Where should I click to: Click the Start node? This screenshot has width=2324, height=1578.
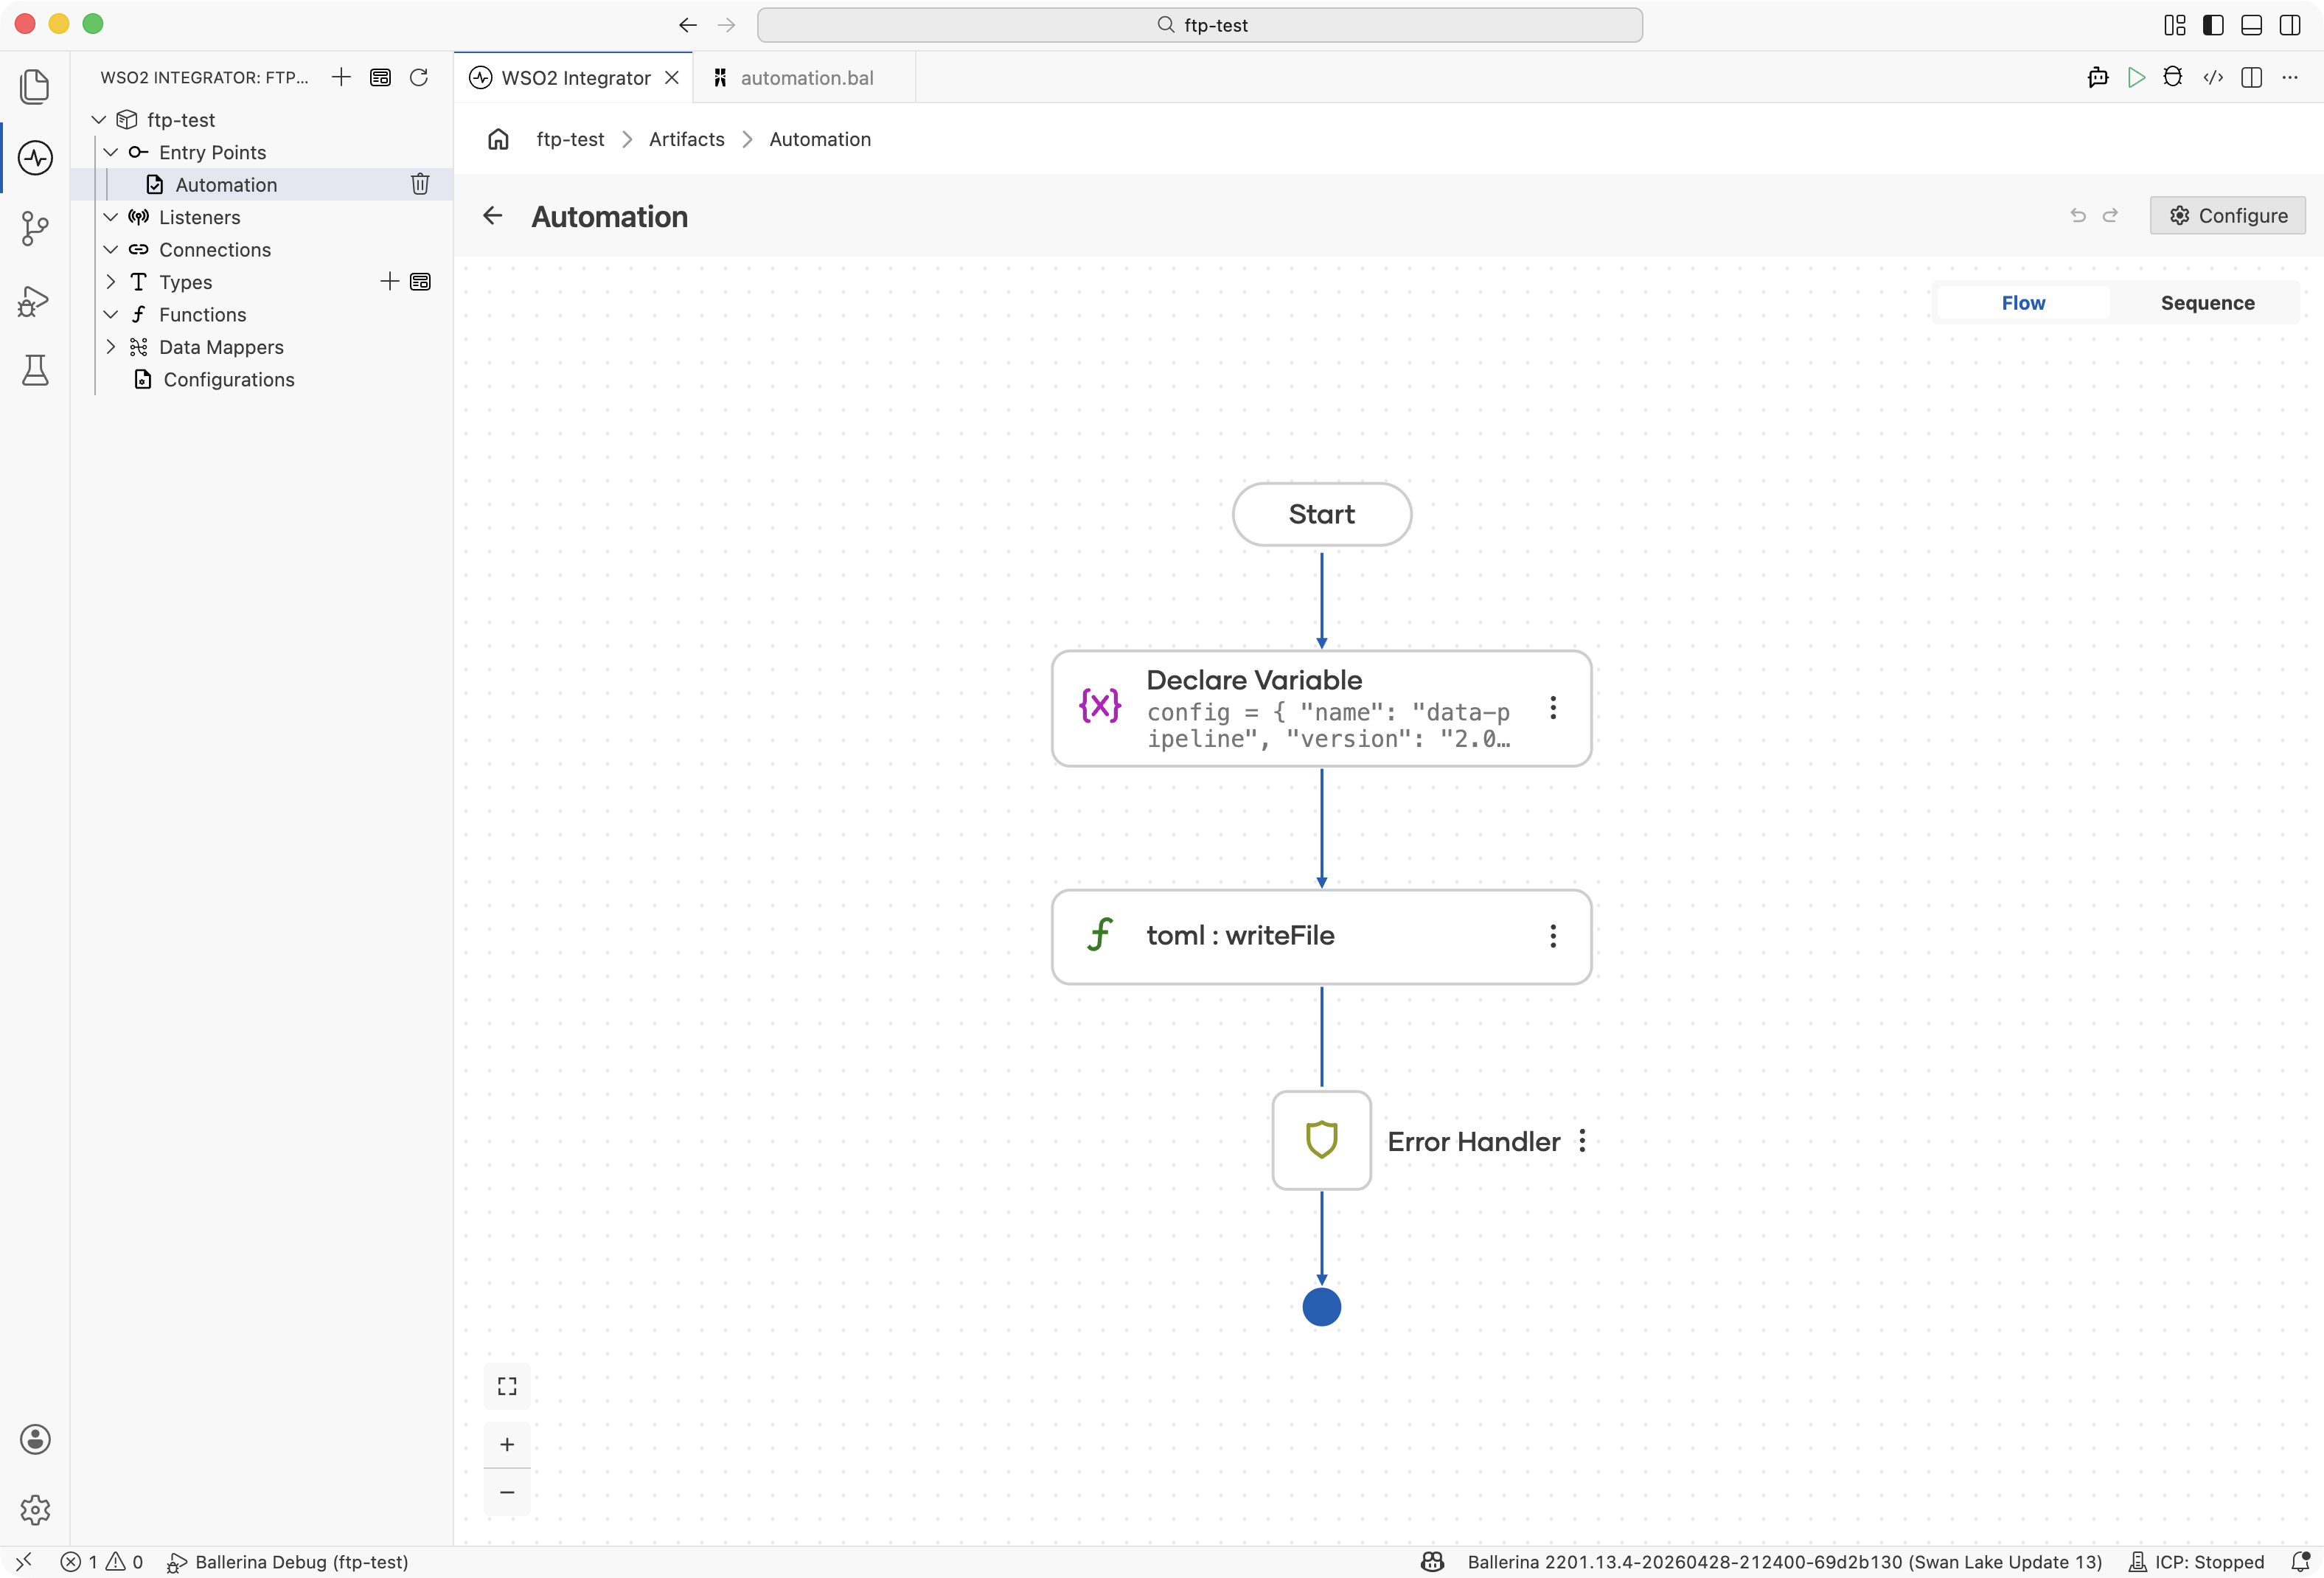point(1321,514)
